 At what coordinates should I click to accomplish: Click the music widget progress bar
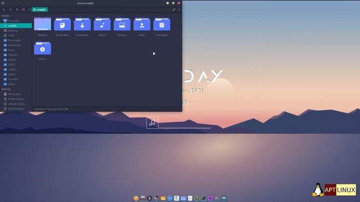(185, 128)
